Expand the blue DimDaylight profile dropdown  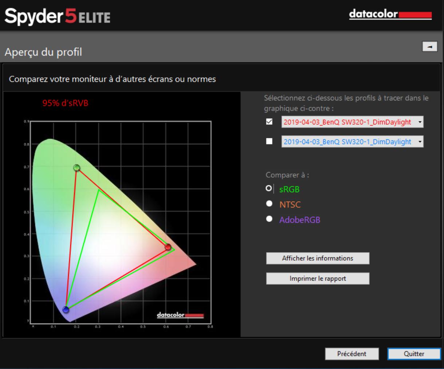pos(420,142)
